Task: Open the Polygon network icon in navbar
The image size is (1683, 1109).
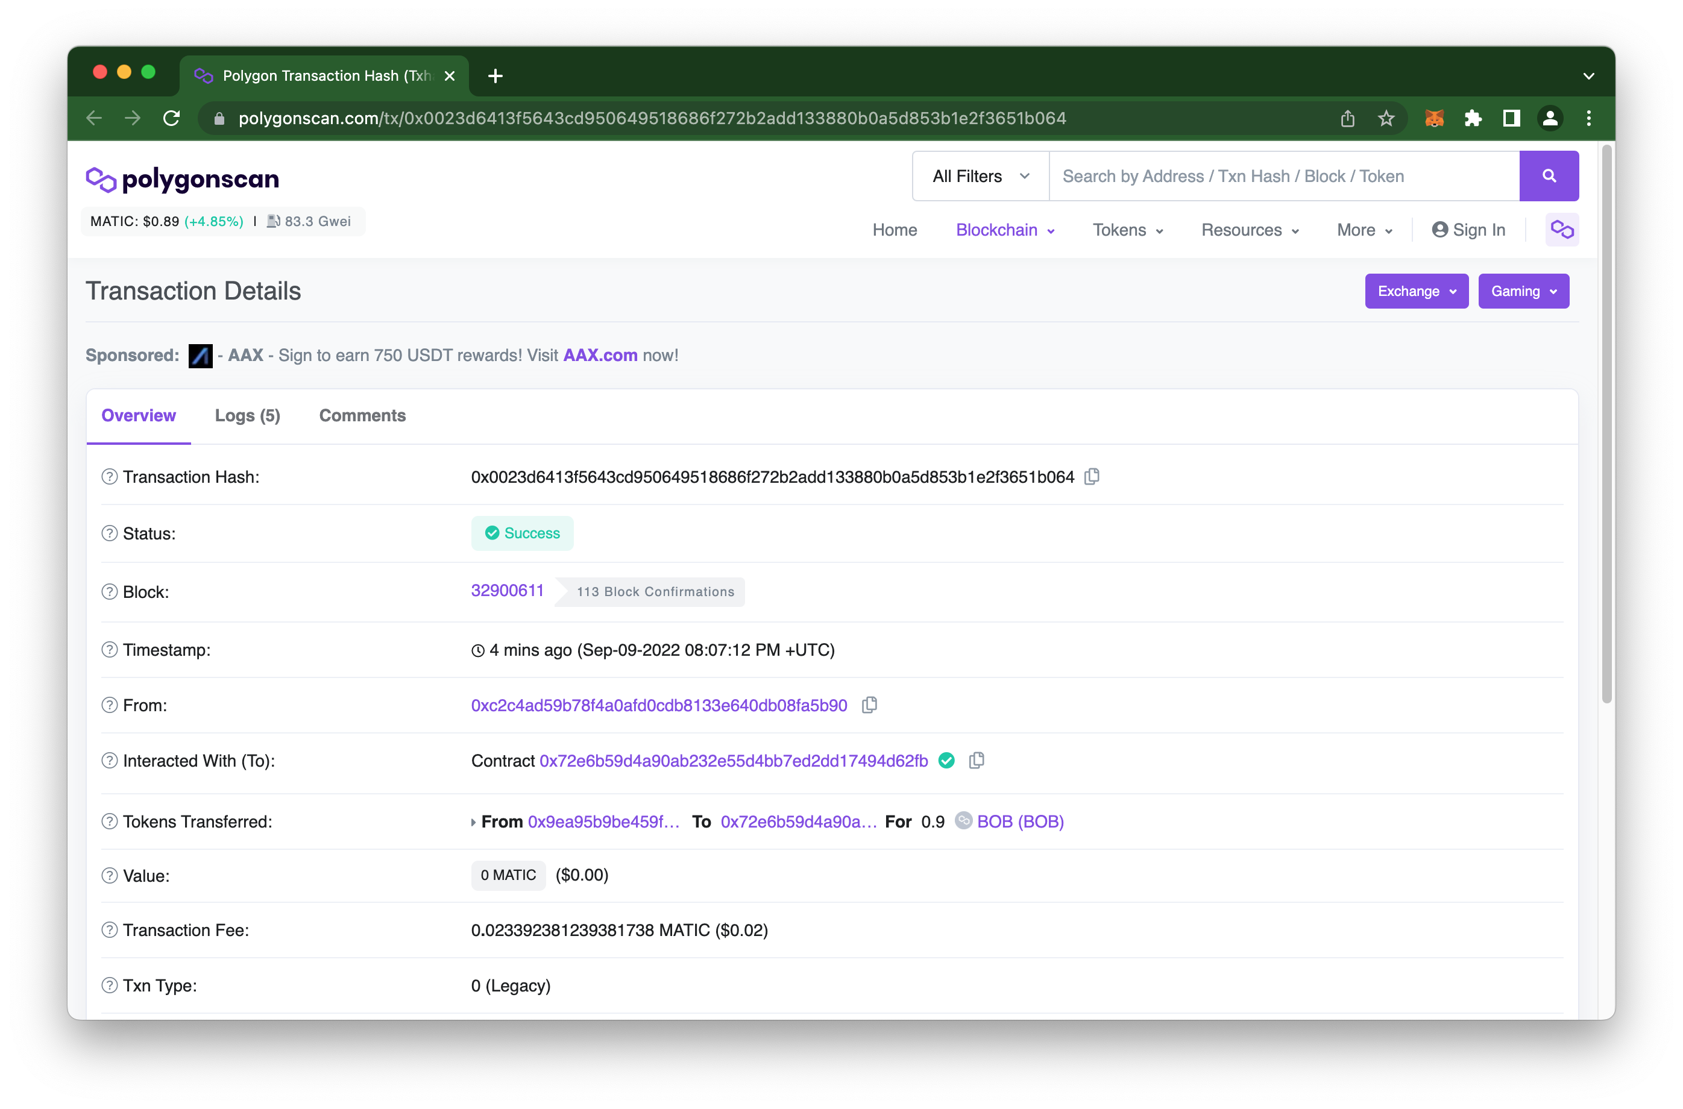Action: 1561,230
